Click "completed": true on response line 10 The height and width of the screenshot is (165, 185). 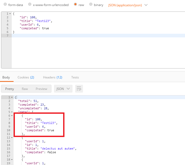[39, 130]
